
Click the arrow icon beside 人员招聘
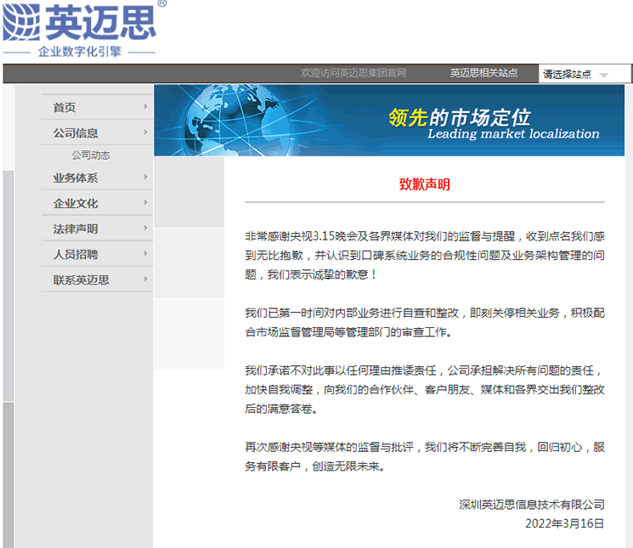click(146, 254)
